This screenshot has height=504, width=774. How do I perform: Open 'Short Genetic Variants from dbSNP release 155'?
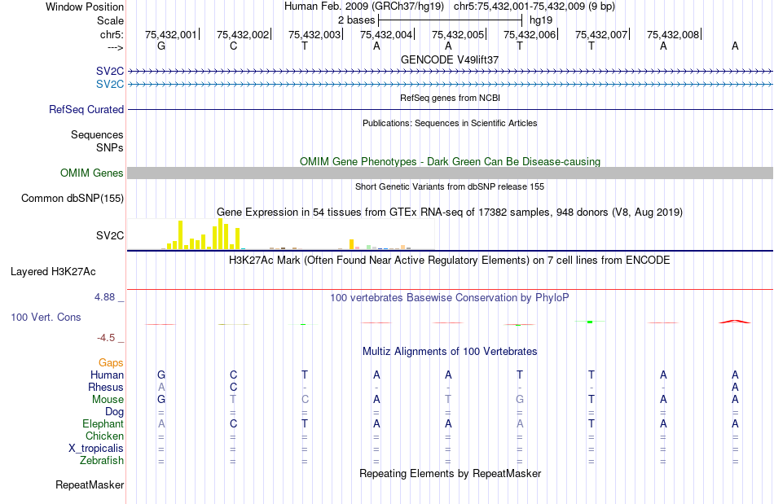coord(450,186)
